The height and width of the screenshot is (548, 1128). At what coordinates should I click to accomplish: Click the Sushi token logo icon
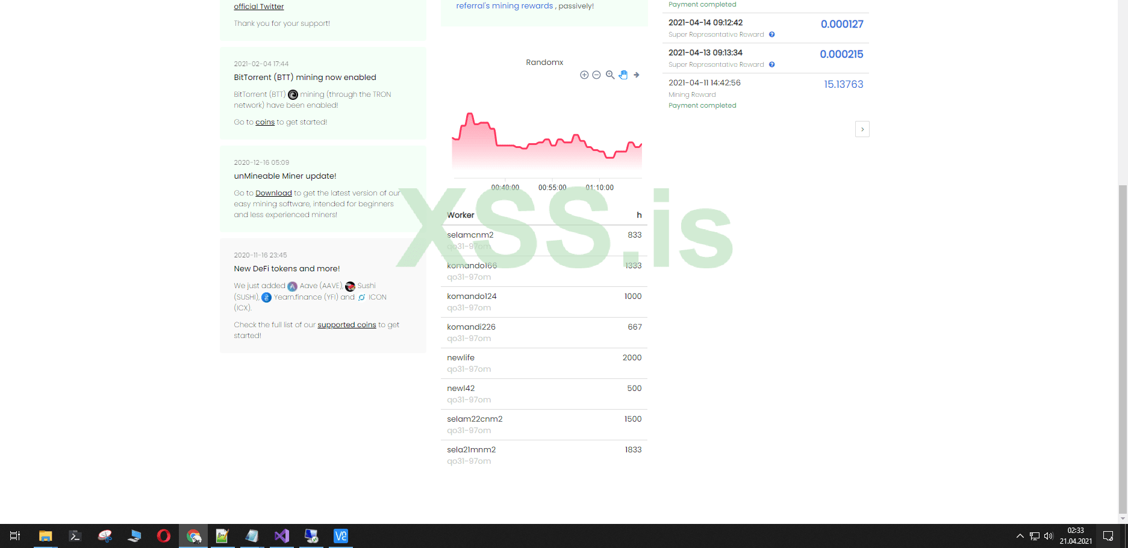click(x=350, y=286)
